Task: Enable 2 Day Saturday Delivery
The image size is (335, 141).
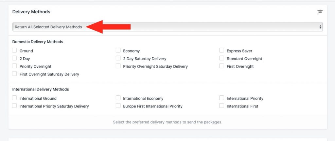Action: click(118, 58)
